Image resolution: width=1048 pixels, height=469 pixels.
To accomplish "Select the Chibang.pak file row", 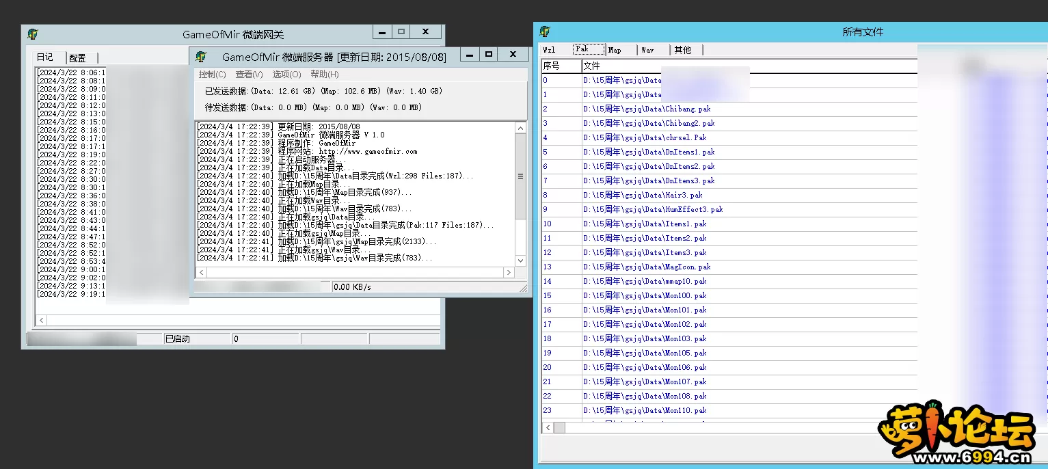I will 729,109.
